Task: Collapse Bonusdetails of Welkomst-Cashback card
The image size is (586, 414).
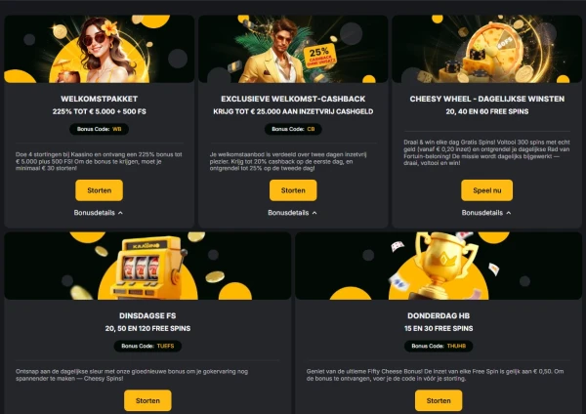Action: point(292,213)
